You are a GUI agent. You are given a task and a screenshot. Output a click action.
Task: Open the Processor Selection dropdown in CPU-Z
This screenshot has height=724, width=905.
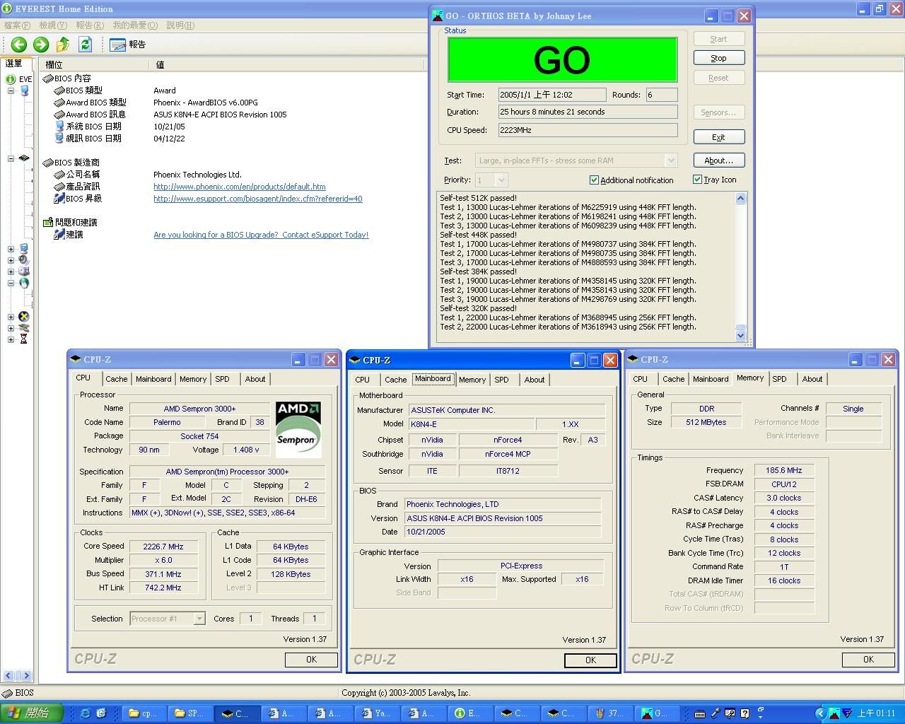coord(199,619)
